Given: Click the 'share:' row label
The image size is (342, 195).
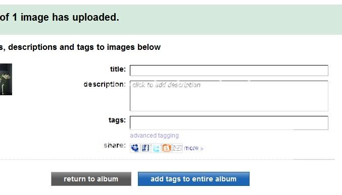Looking at the screenshot, I should 115,145.
